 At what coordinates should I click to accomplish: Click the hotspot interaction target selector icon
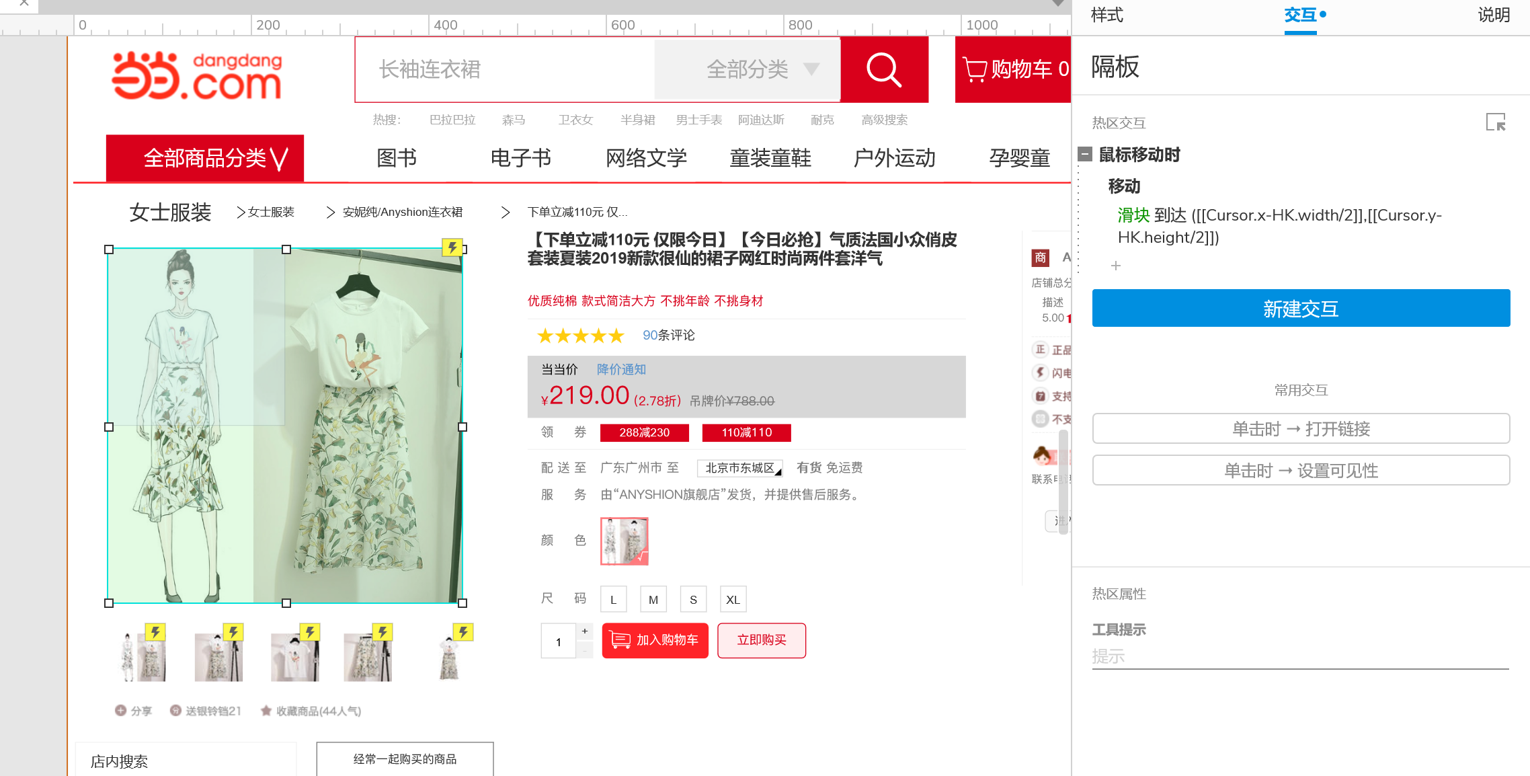tap(1496, 122)
